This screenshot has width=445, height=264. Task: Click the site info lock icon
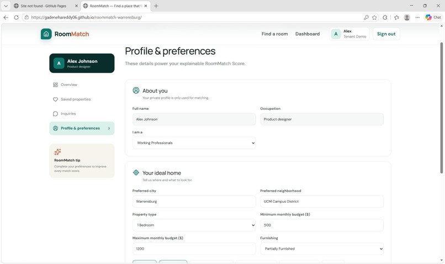pos(27,17)
